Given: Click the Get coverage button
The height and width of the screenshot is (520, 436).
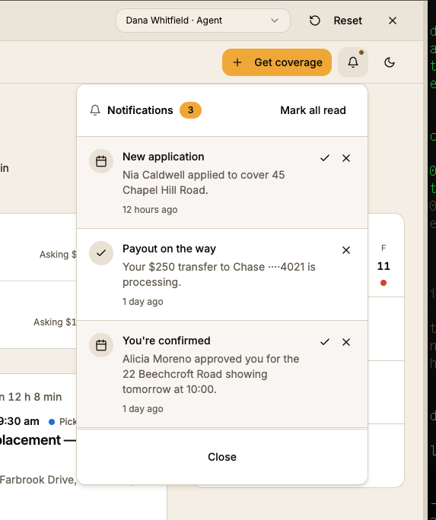Looking at the screenshot, I should coord(277,62).
